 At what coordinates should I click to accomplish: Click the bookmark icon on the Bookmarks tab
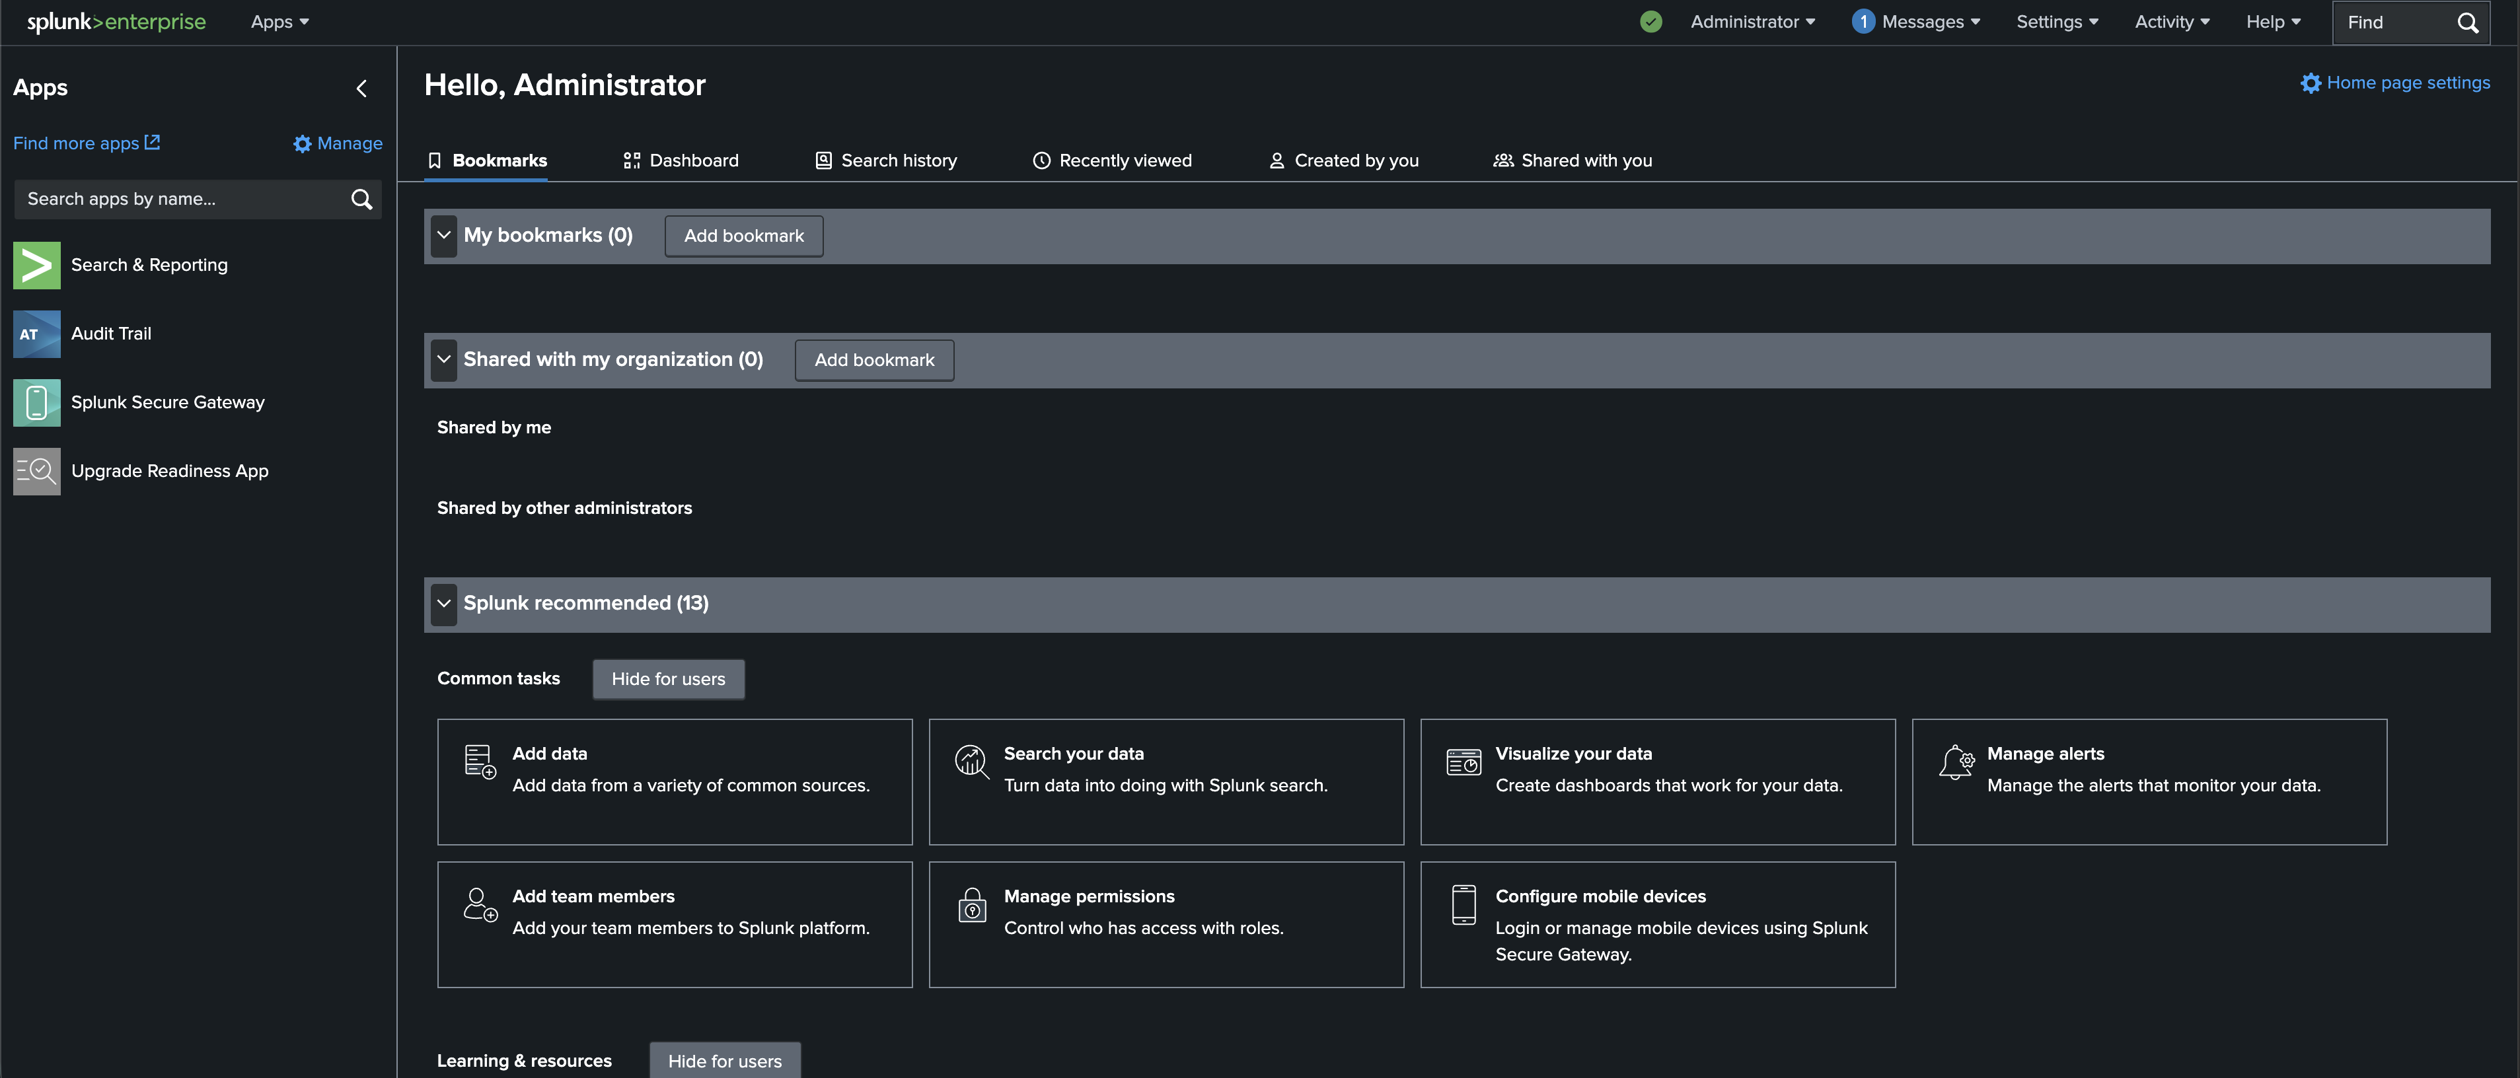tap(434, 161)
